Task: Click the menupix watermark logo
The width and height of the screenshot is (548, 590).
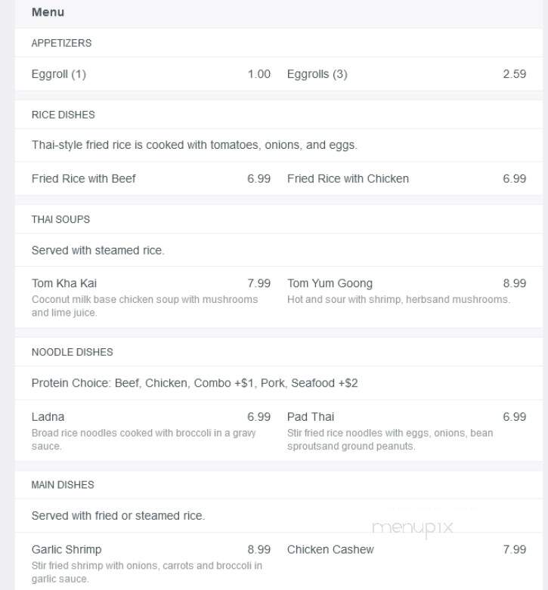Action: tap(413, 528)
